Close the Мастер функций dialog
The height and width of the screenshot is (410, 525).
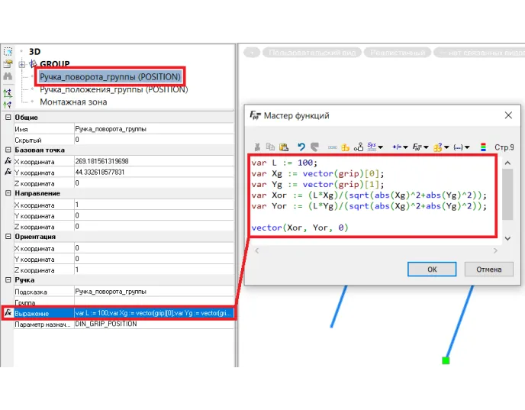point(508,115)
